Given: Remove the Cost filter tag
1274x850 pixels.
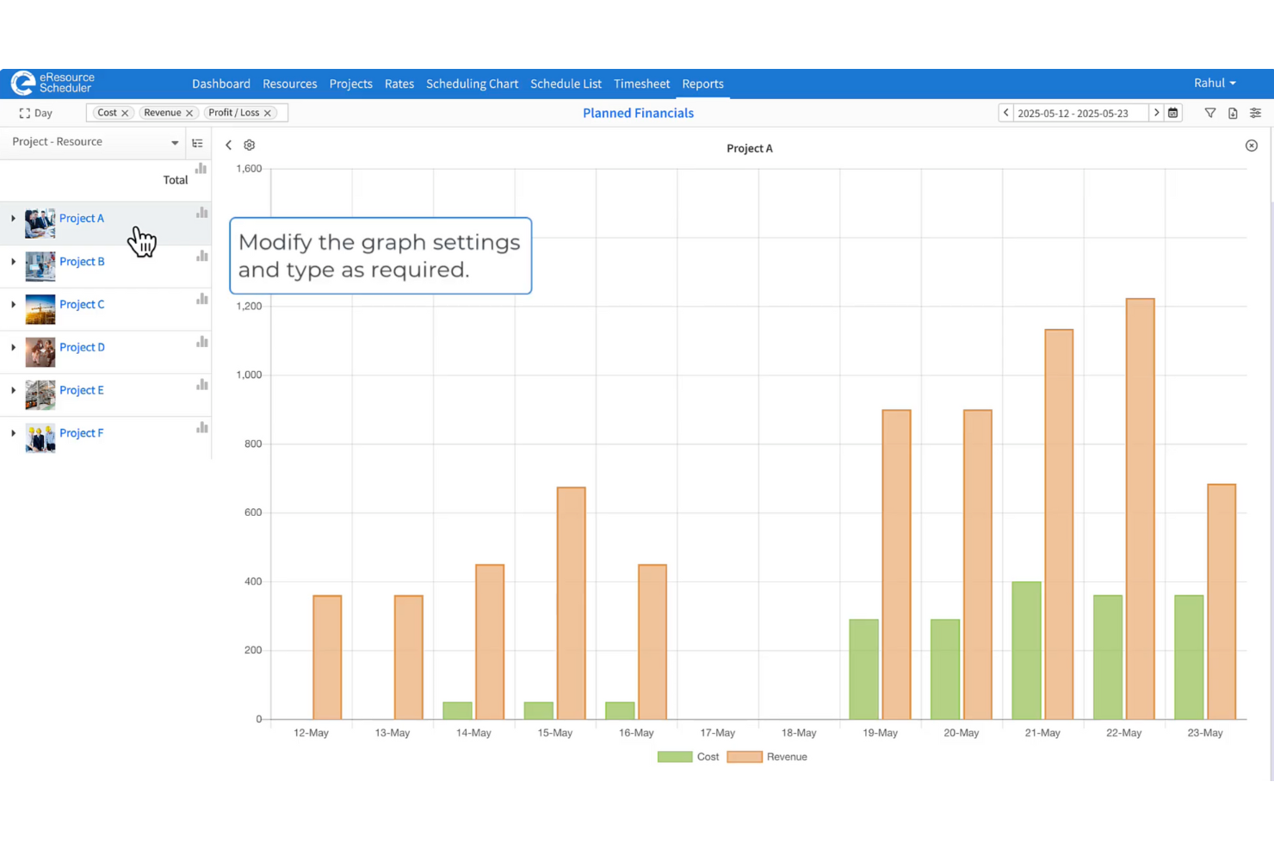Looking at the screenshot, I should click(x=125, y=112).
